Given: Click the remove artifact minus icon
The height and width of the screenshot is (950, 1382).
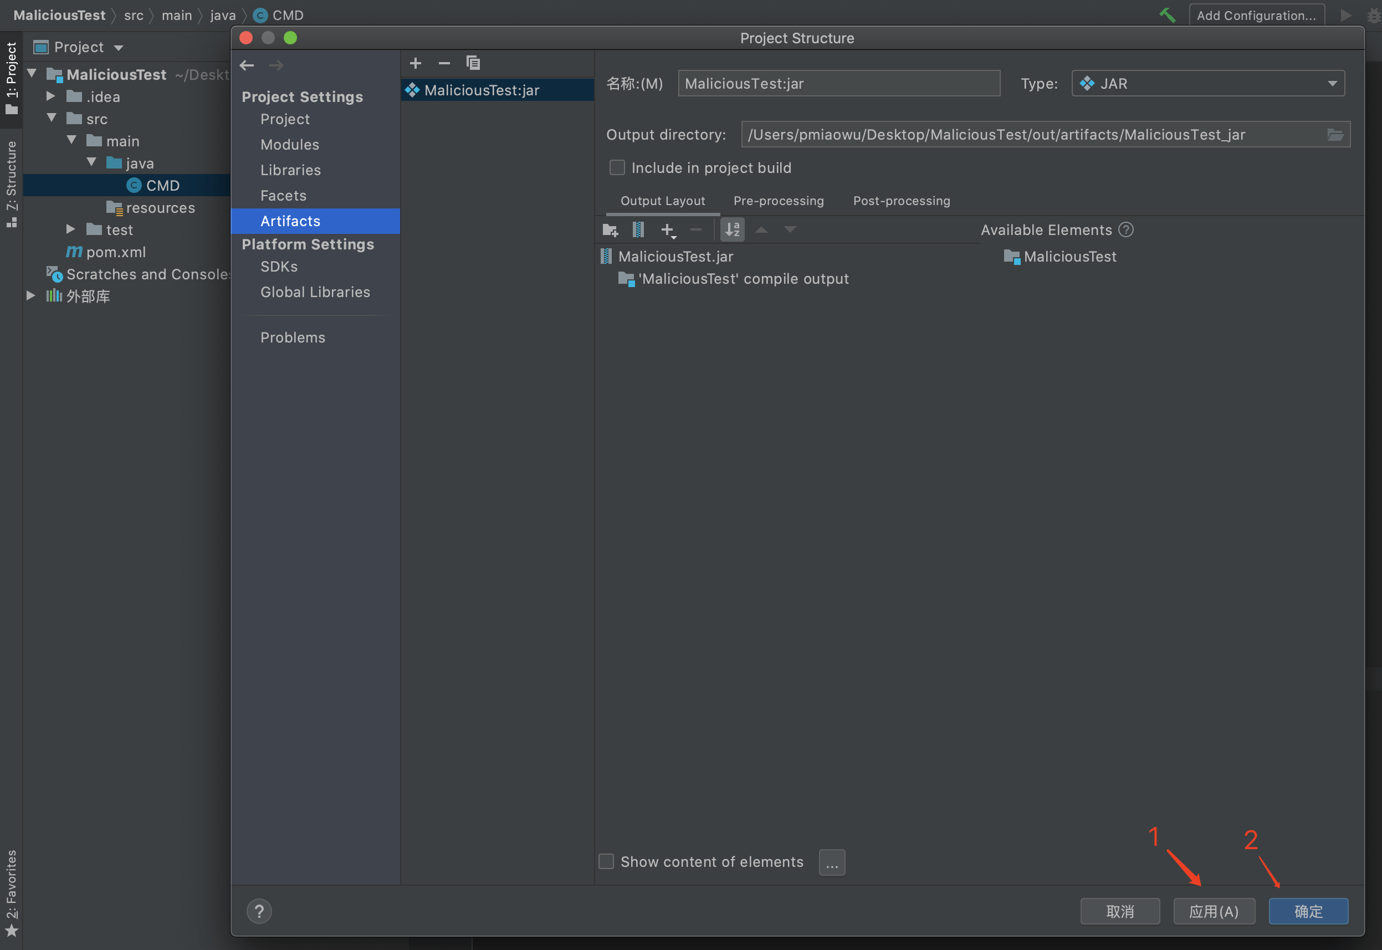Looking at the screenshot, I should tap(444, 63).
